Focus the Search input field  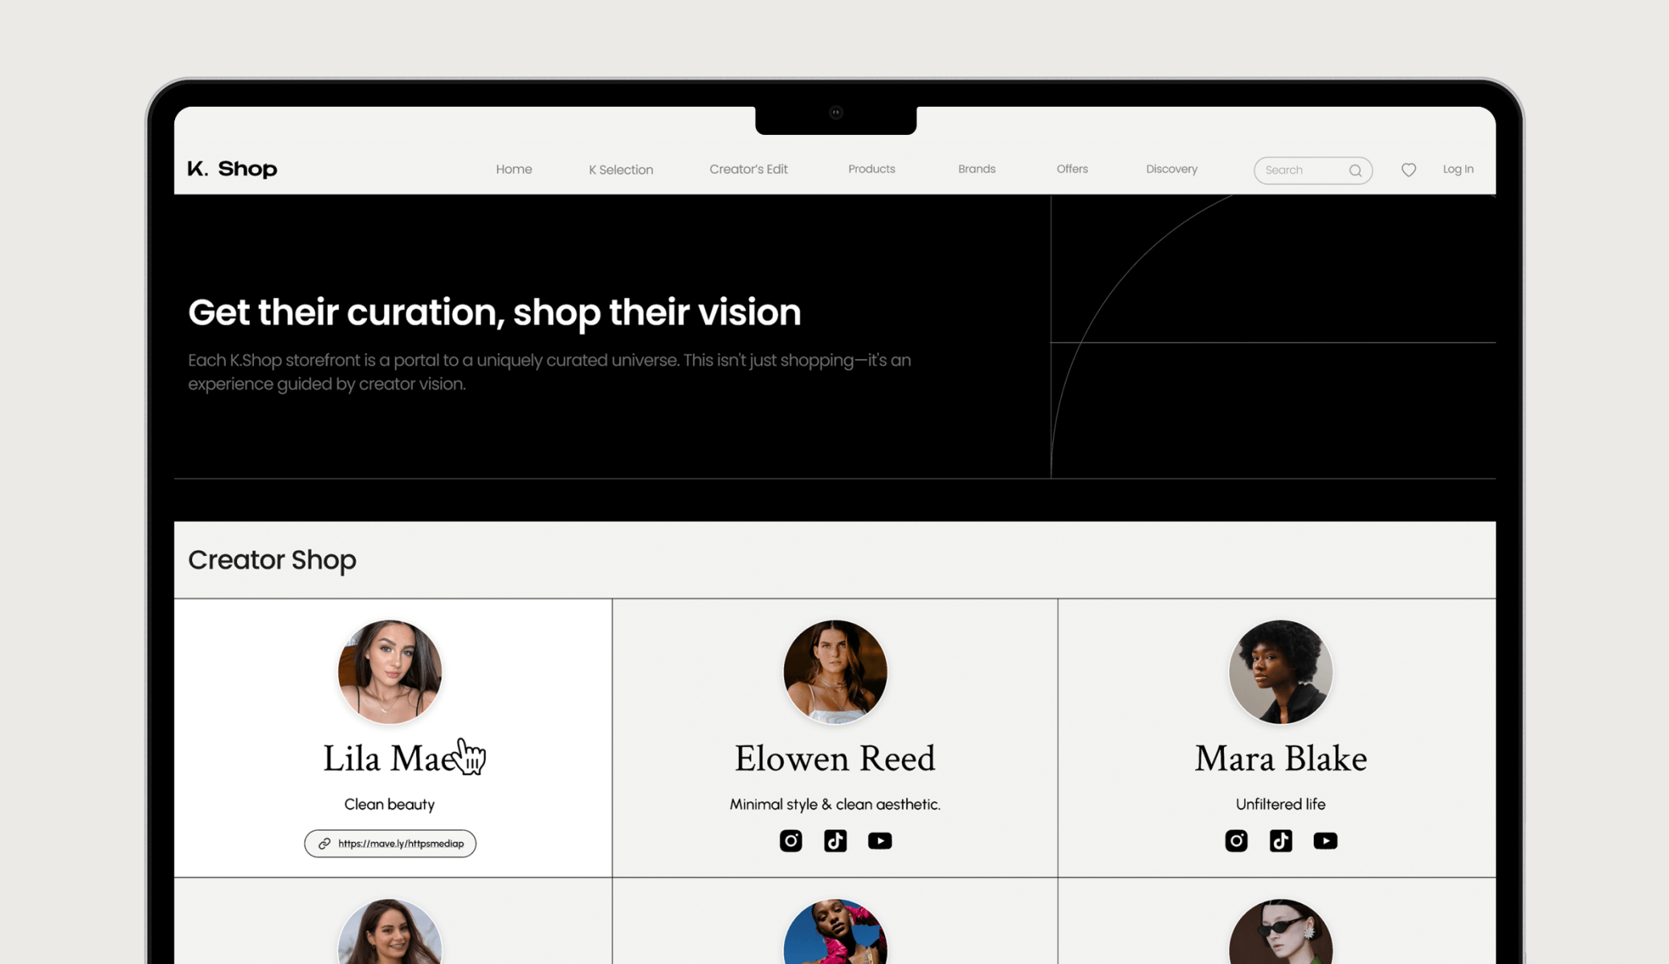1313,170
